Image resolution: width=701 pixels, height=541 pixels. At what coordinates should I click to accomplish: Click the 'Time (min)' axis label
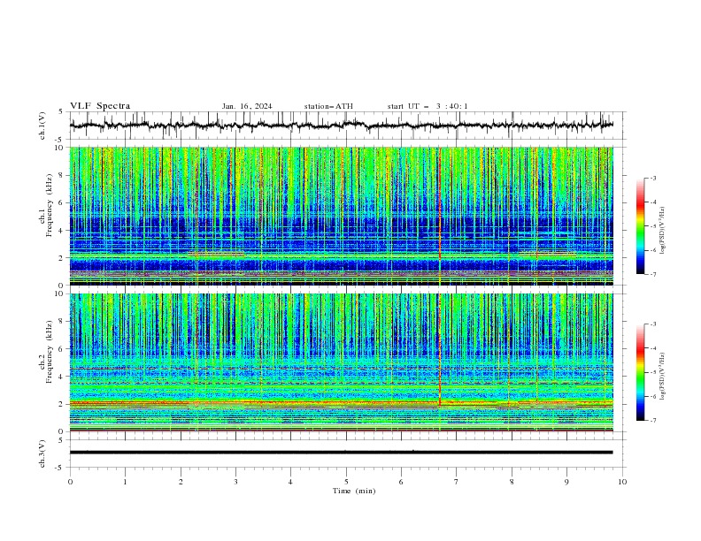[x=354, y=491]
